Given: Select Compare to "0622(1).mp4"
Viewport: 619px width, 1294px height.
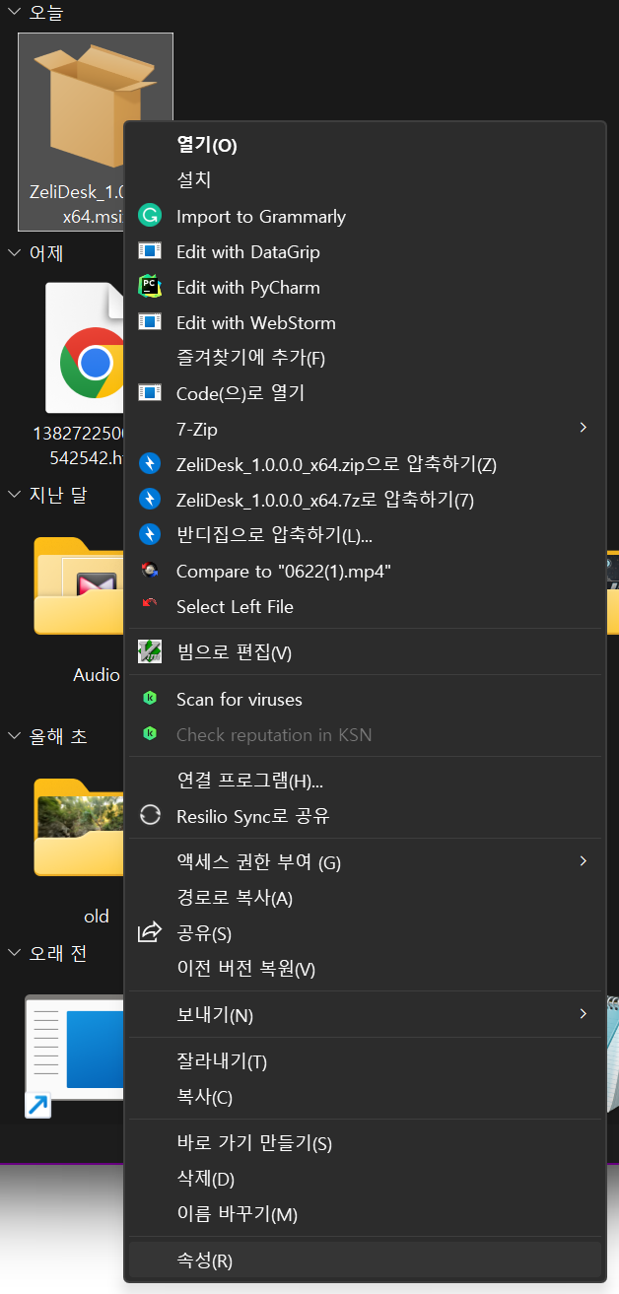Looking at the screenshot, I should click(x=365, y=571).
